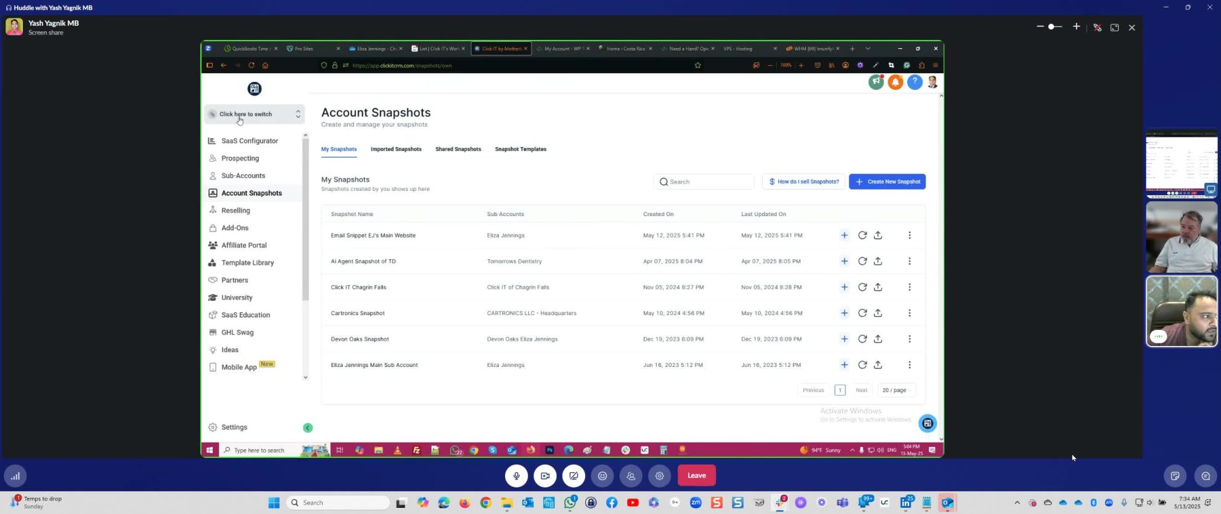Open Sub-Accounts sidebar item
The image size is (1221, 514).
243,175
